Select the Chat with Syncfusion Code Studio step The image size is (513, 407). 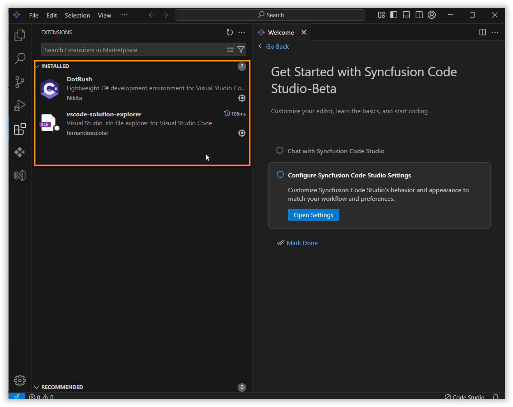336,151
